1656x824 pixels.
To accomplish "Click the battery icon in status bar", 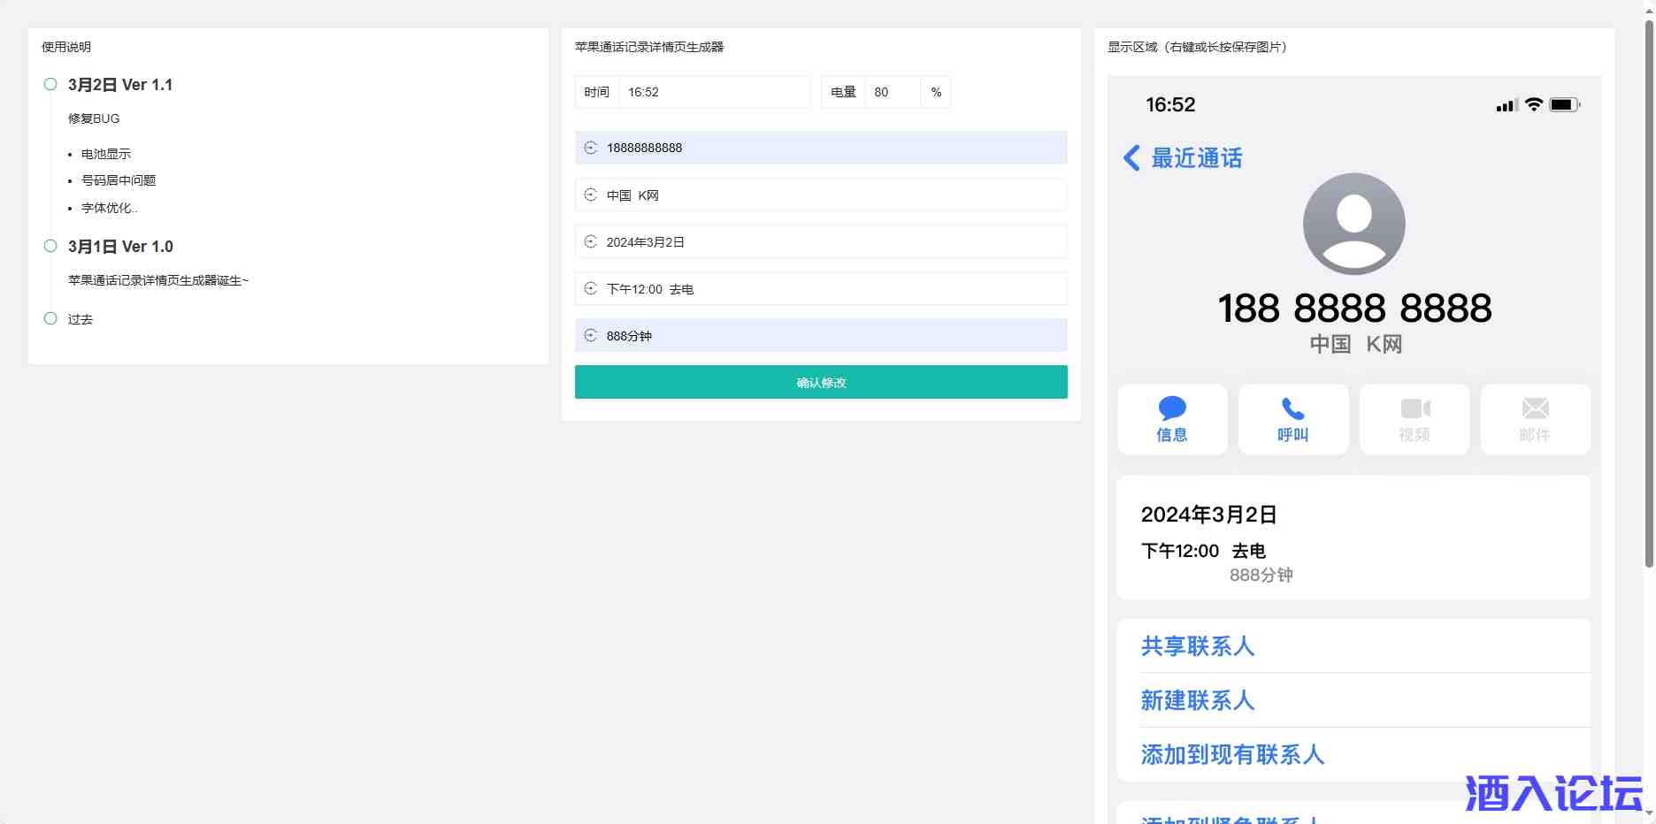I will (1563, 105).
